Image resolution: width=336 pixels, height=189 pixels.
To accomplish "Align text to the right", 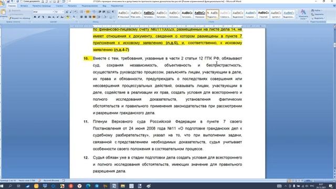I will point(90,17).
